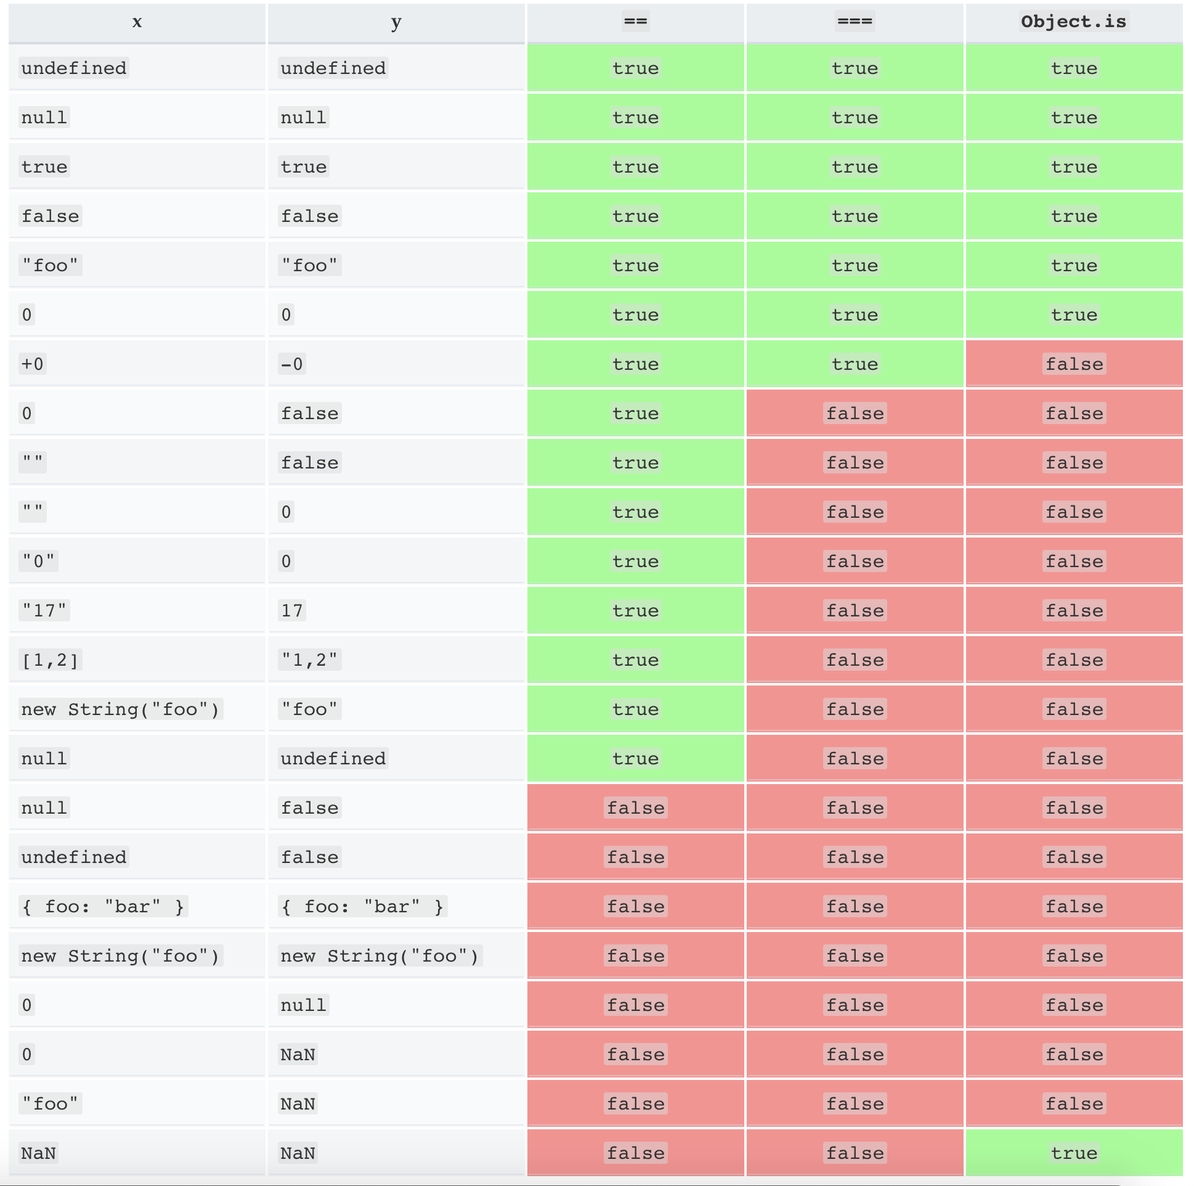The width and height of the screenshot is (1194, 1186).
Task: Click red Object.is "false" in +0 row
Action: [x=1073, y=364]
